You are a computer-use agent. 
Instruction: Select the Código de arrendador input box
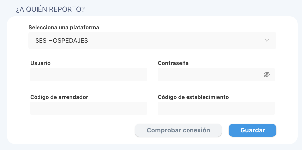(x=89, y=108)
